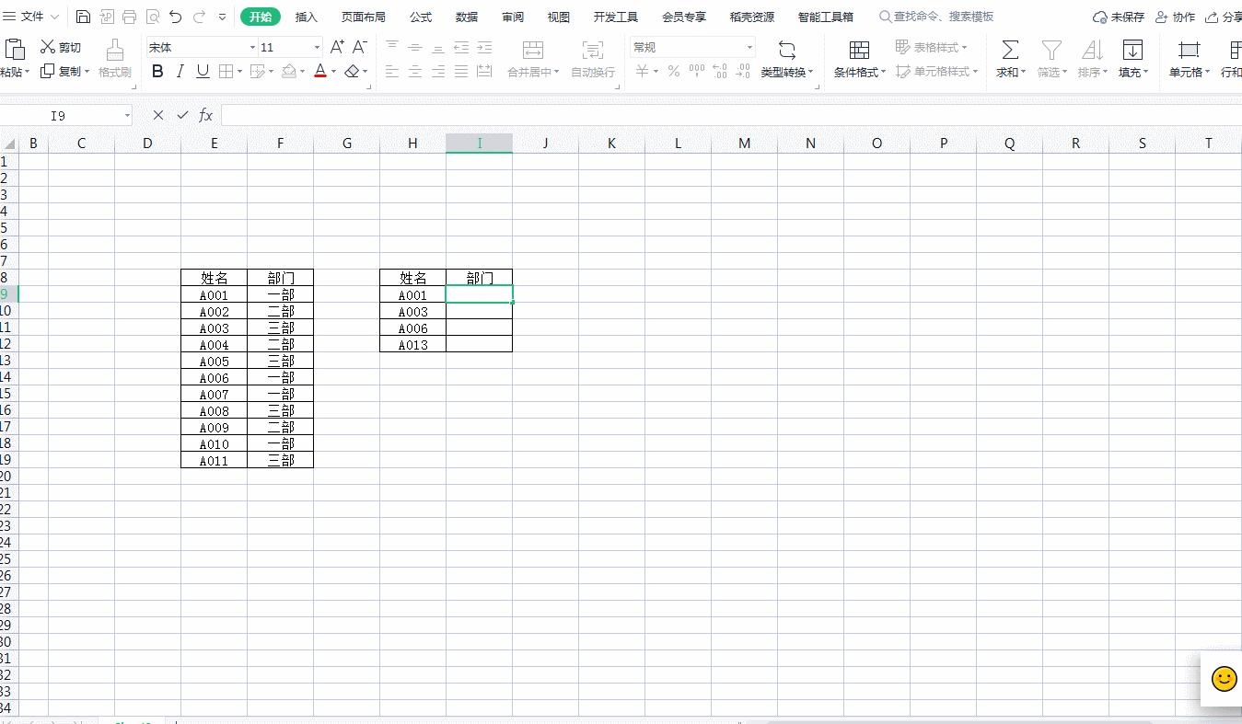Toggle underline formatting

click(201, 71)
